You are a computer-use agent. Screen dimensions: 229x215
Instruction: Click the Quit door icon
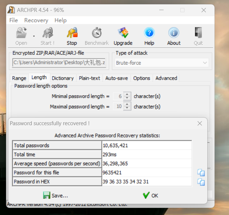(x=198, y=33)
